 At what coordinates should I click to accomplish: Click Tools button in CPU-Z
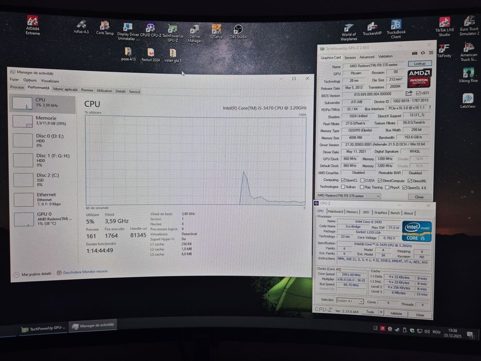coord(370,312)
